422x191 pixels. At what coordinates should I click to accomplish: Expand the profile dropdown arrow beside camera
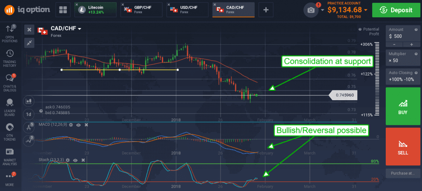(x=323, y=10)
